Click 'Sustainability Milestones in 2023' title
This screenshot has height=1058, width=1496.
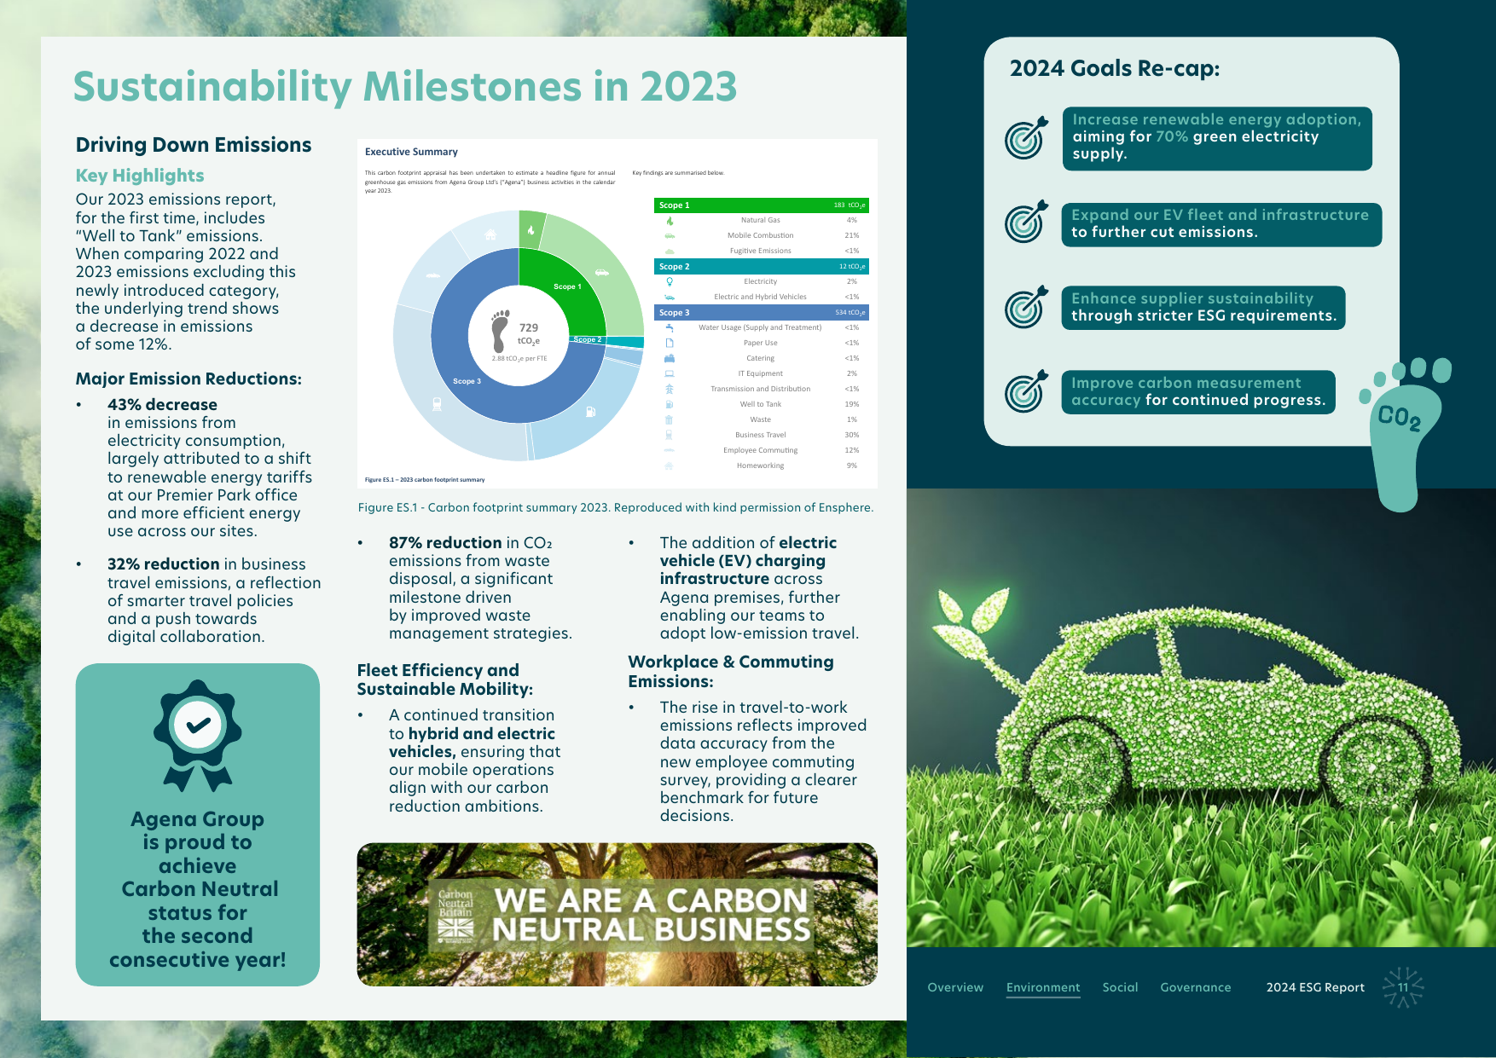405,87
